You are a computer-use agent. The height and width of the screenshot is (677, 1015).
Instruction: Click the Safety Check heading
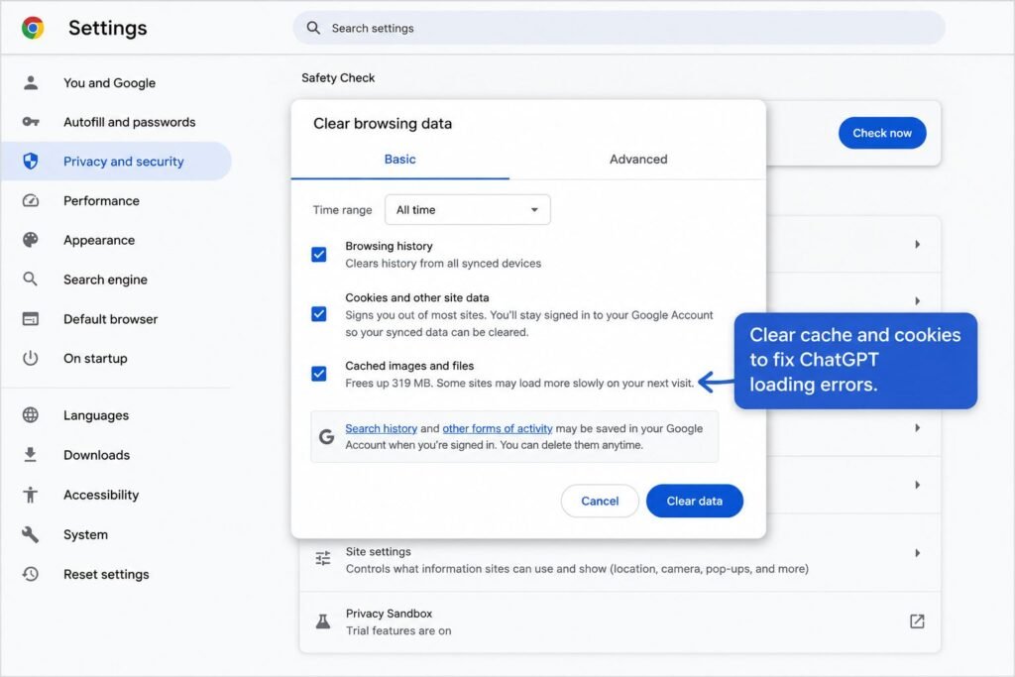click(338, 77)
